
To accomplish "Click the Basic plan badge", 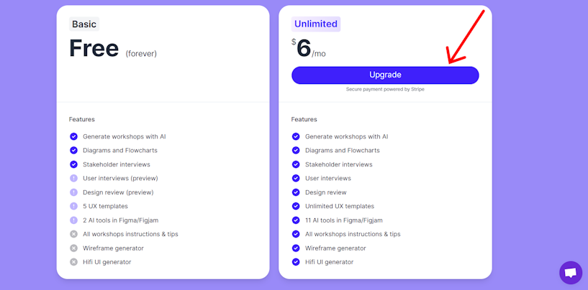I will [x=84, y=24].
